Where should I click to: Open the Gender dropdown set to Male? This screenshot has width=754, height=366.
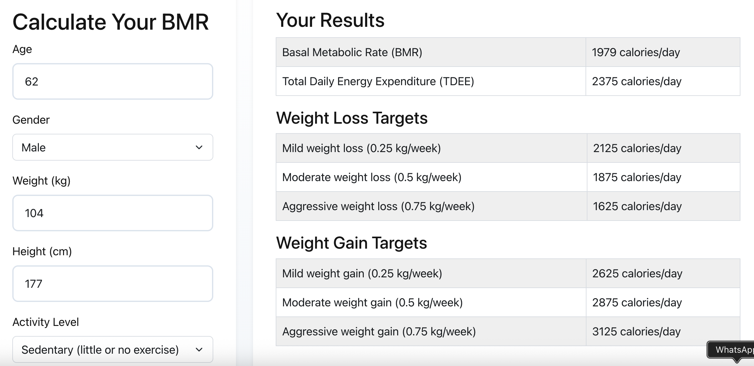(113, 147)
